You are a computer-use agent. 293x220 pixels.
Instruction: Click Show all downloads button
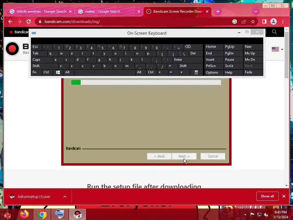tap(268, 196)
